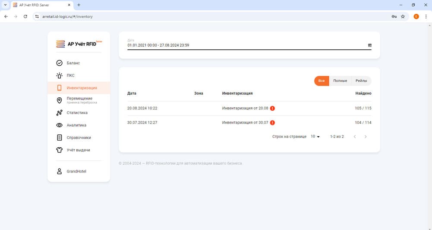Click warning icon beside Инвентаризация от 20.08
Viewport: 432px width, 230px height.
(x=272, y=109)
